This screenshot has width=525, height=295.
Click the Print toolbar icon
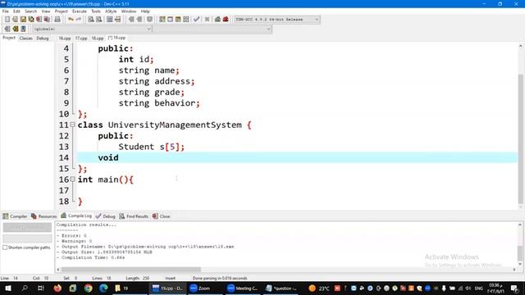click(57, 20)
